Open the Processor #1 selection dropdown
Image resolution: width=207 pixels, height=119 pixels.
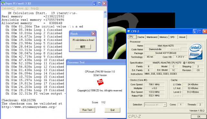point(155,105)
